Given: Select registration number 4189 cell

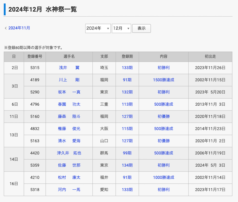Looking at the screenshot, I should click(35, 80).
